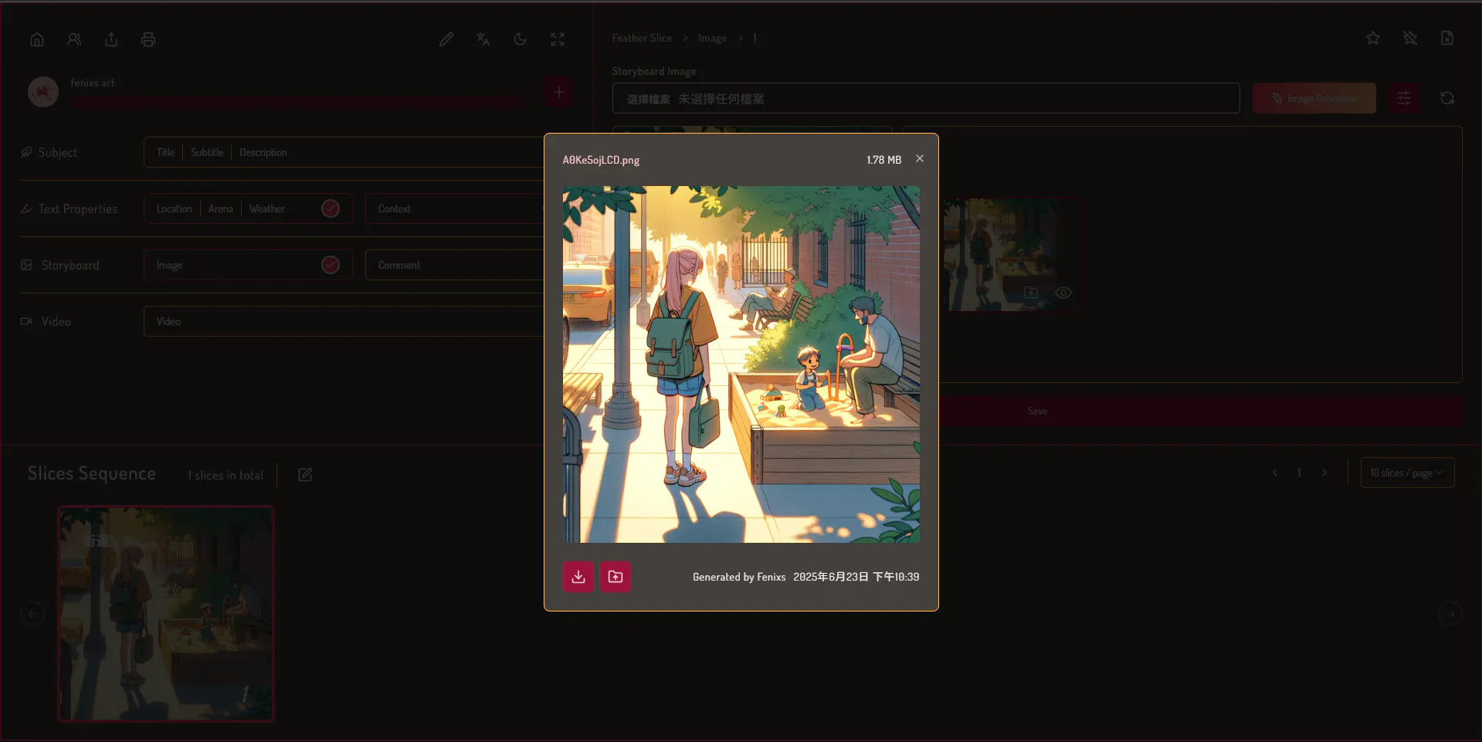The image size is (1482, 742).
Task: Go to previous page chevron
Action: pos(1275,473)
